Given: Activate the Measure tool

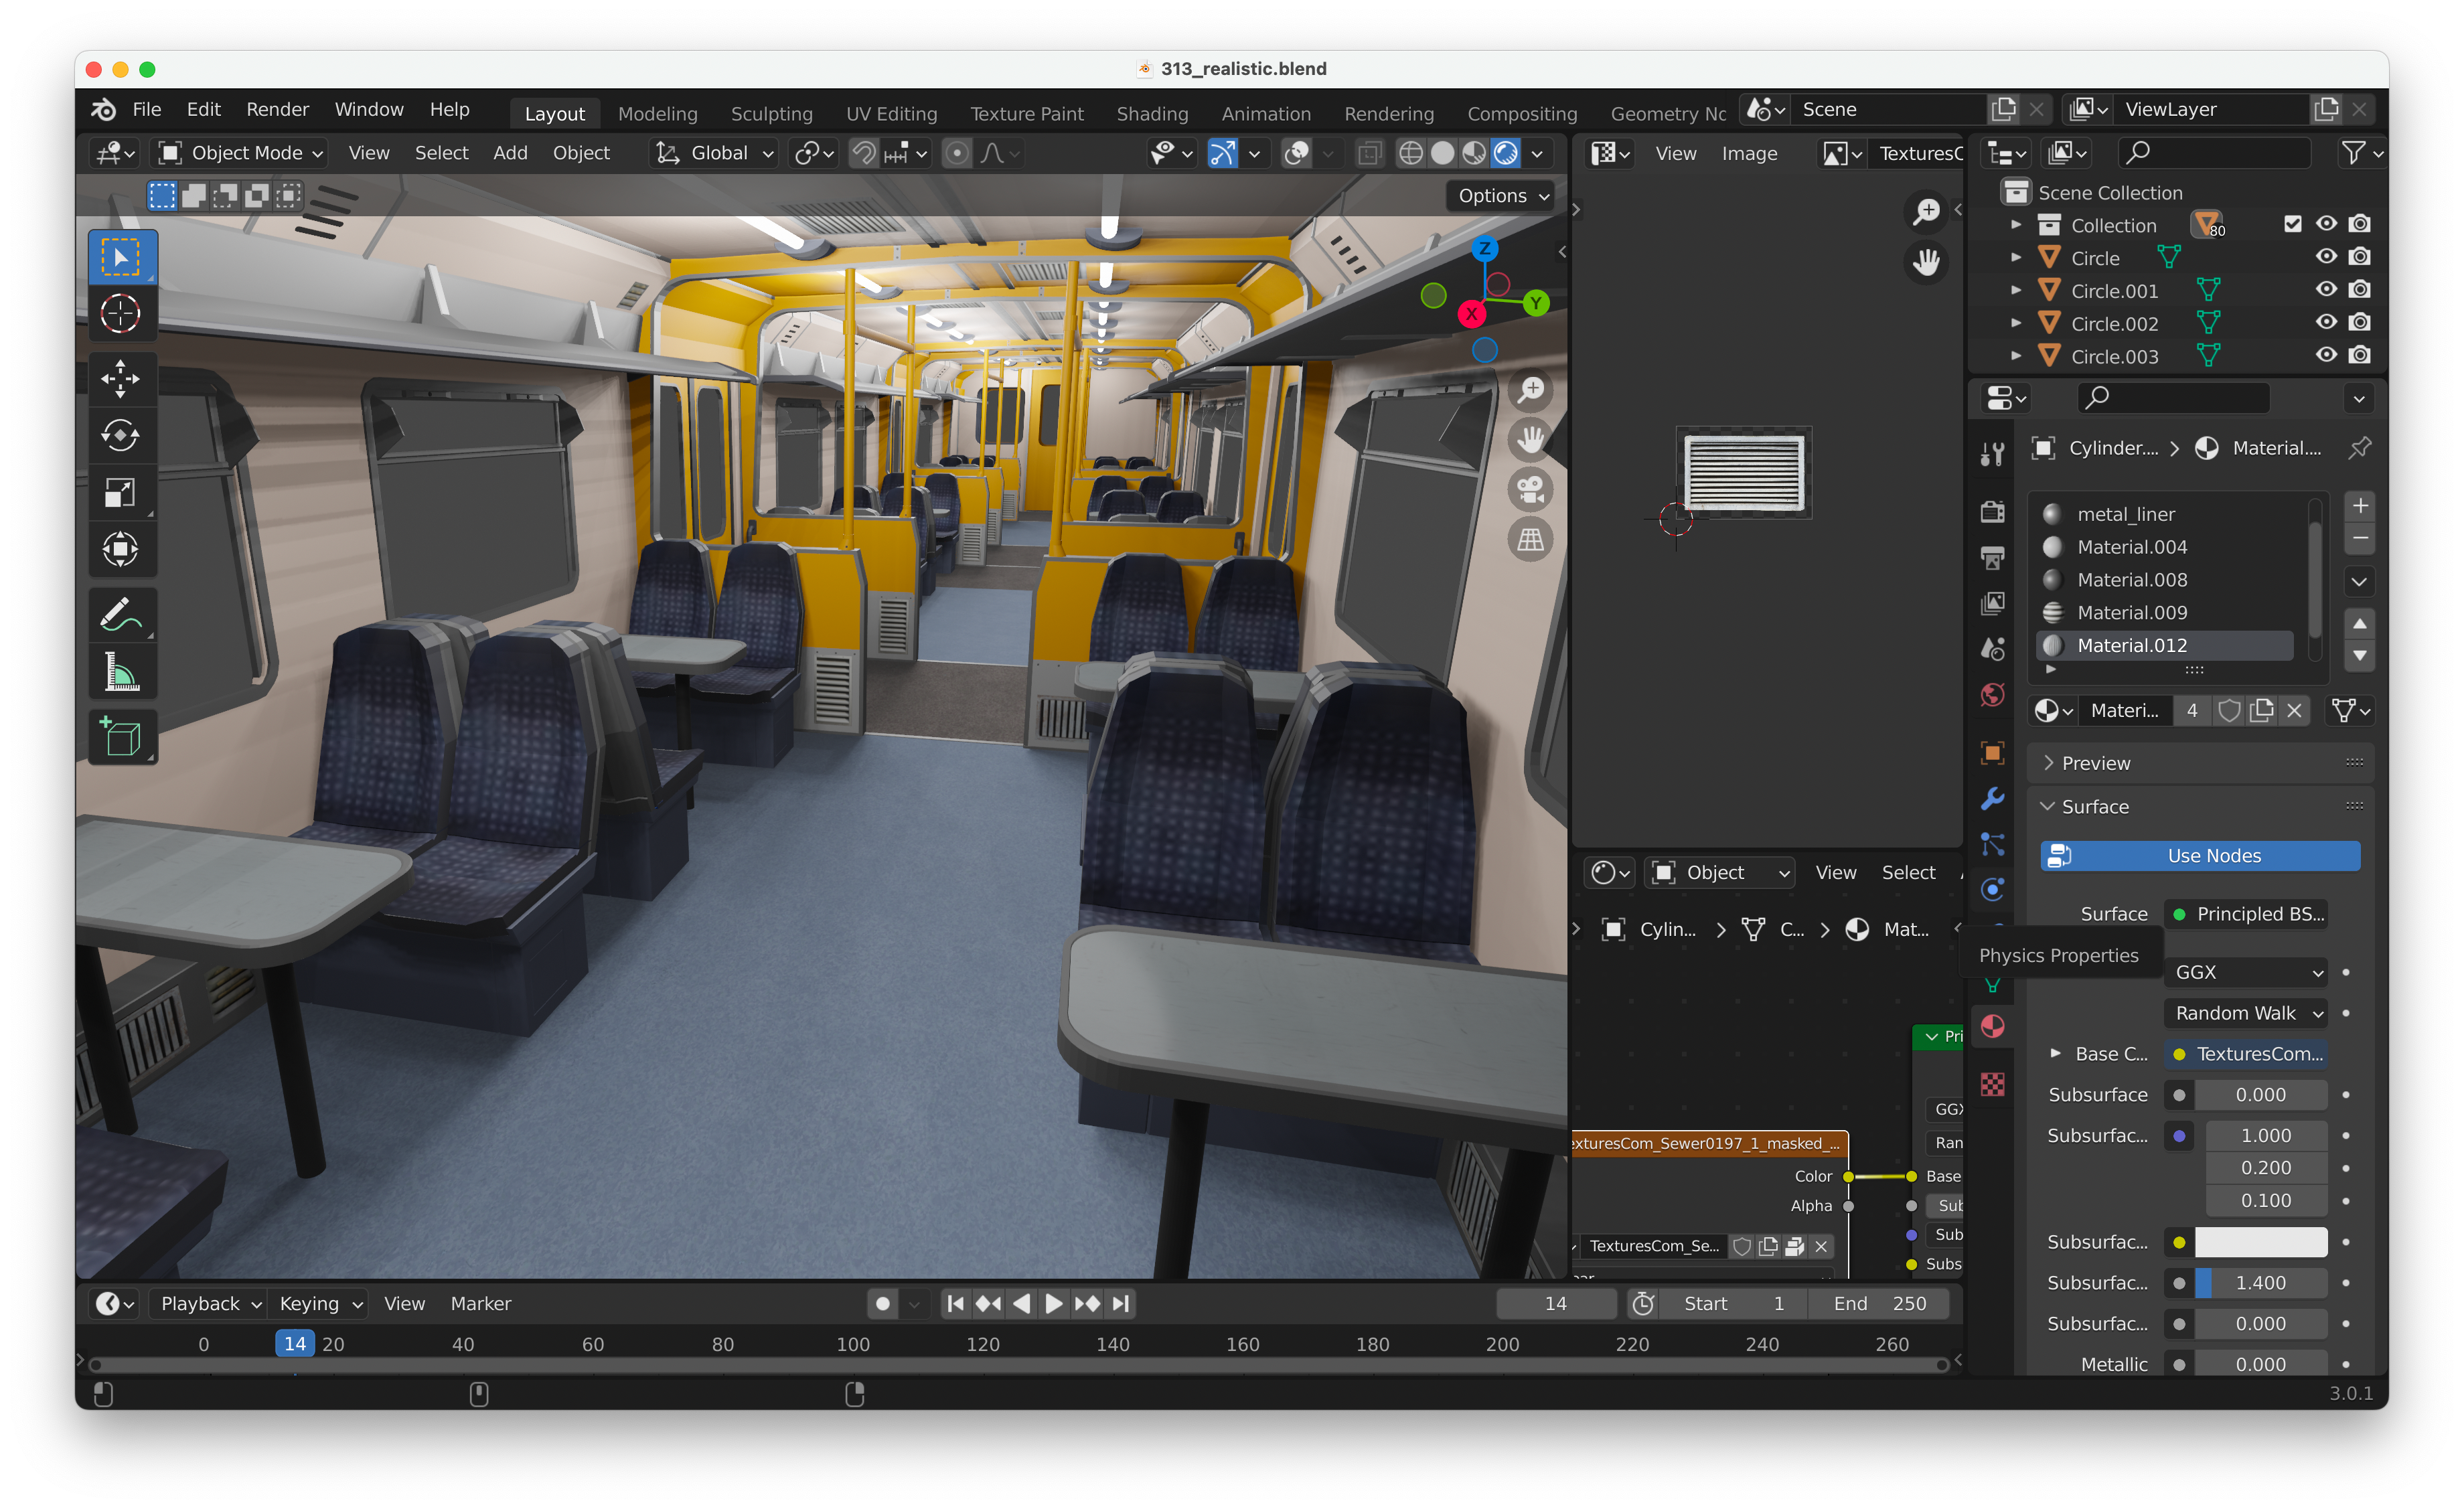Looking at the screenshot, I should [x=120, y=672].
